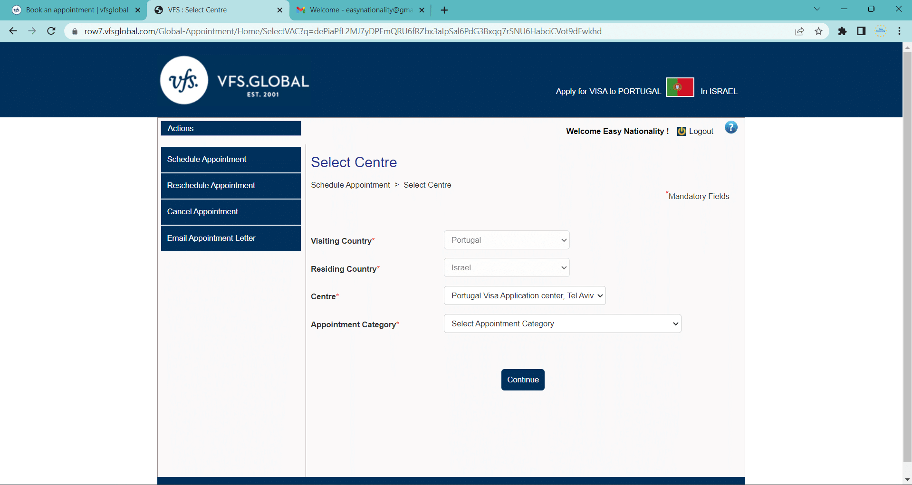Open Chrome three-dot menu

click(899, 31)
